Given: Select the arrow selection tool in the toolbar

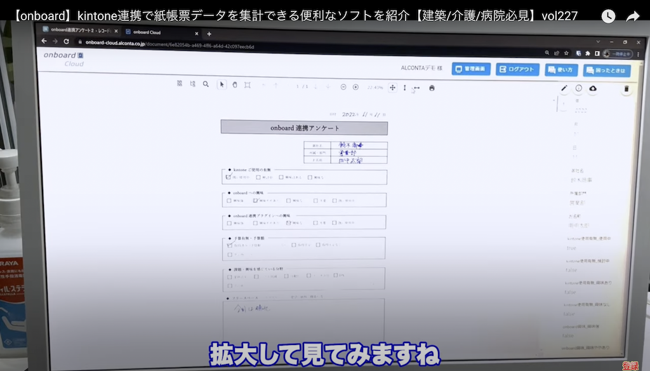Looking at the screenshot, I should pos(221,86).
